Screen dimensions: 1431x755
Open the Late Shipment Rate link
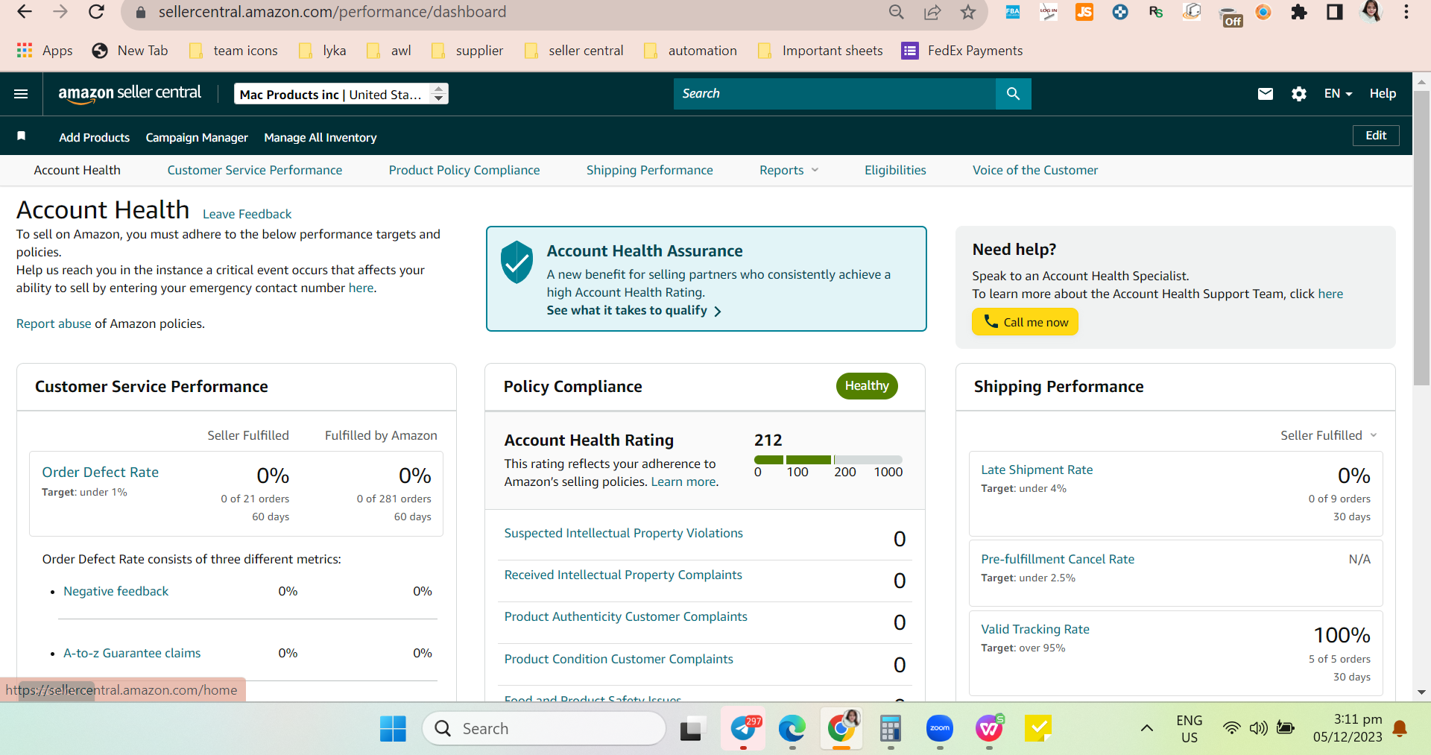1037,470
